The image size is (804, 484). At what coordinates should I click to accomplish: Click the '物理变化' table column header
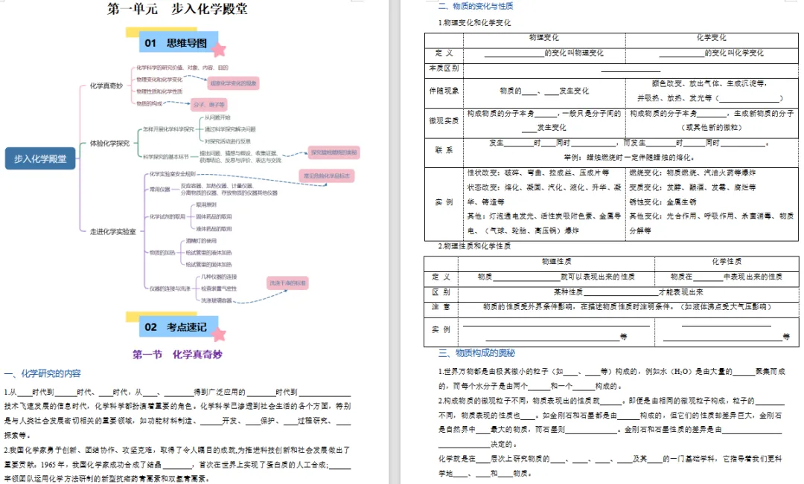click(544, 38)
